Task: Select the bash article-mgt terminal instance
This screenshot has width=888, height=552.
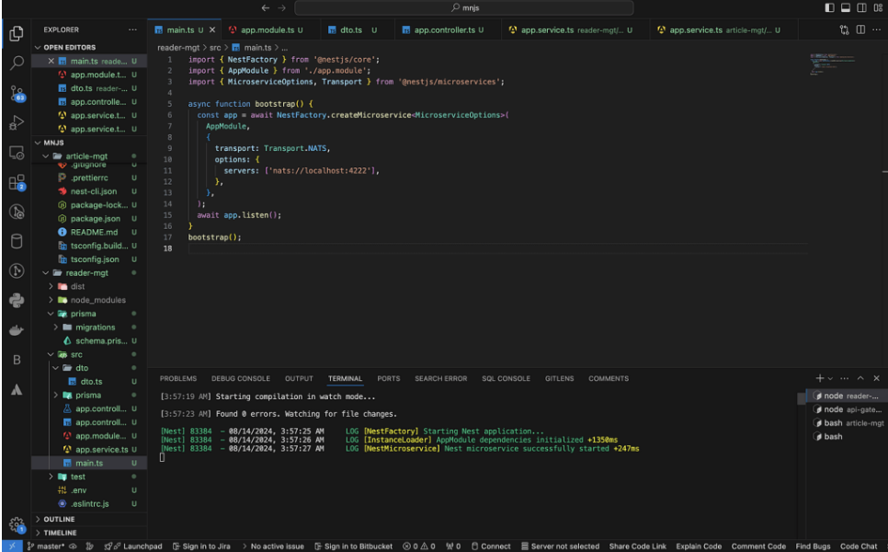Action: (x=848, y=423)
